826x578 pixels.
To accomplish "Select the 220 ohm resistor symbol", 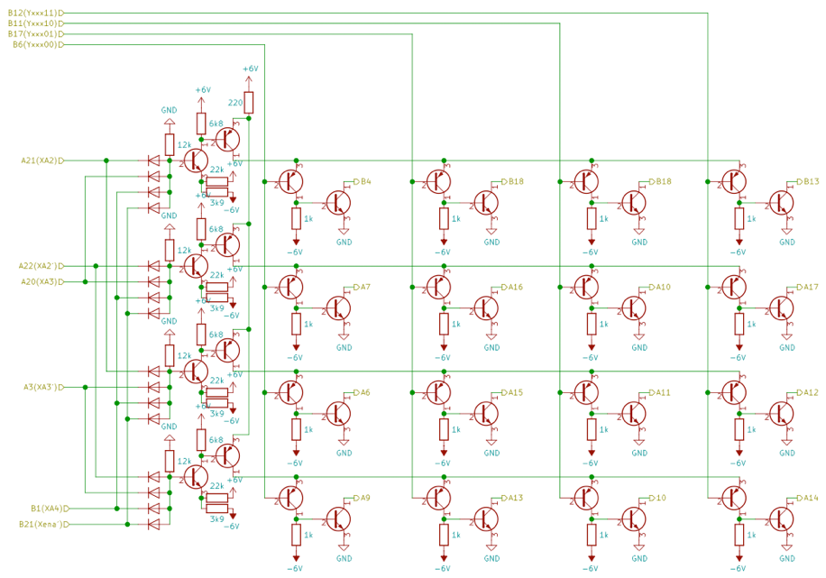I will click(249, 102).
